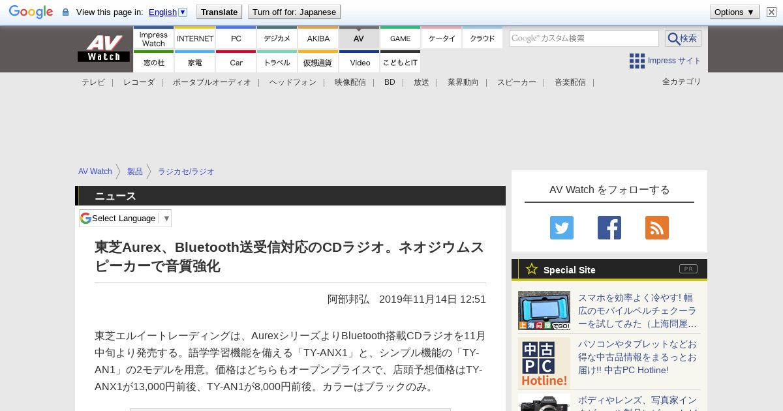Open the ヘッドフォン category
This screenshot has height=411, width=783.
click(293, 82)
